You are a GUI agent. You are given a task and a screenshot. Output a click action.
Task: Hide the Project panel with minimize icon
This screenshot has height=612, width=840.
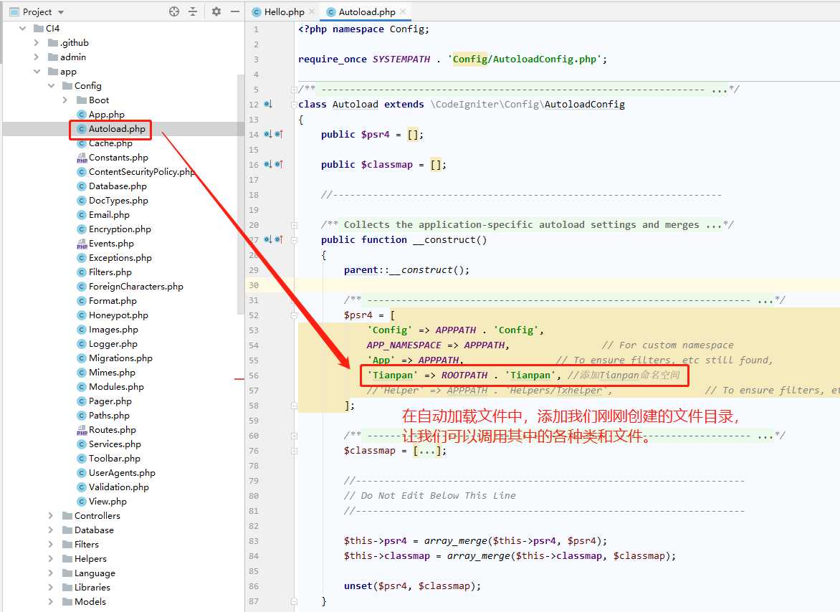click(x=234, y=11)
